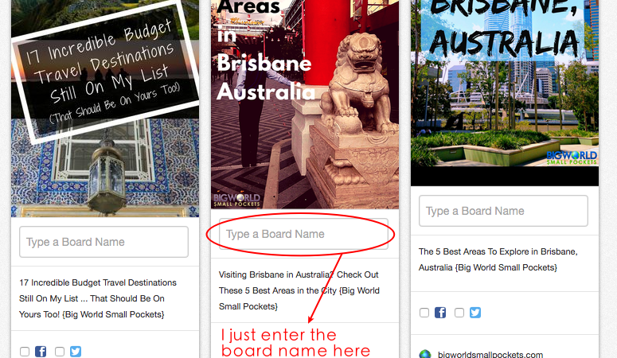This screenshot has width=617, height=358.
Task: Select the Areas in Brisbane lion statue image
Action: (305, 105)
